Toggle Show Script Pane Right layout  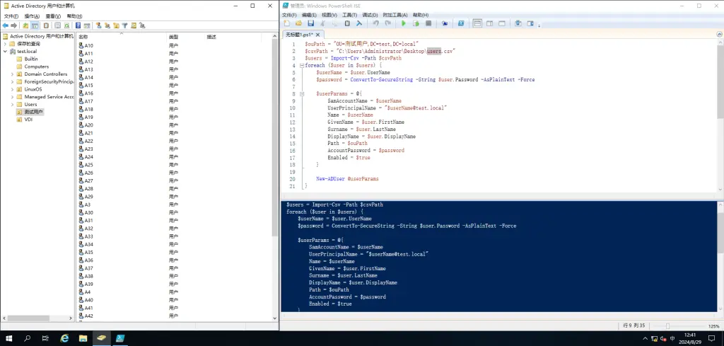click(x=489, y=23)
